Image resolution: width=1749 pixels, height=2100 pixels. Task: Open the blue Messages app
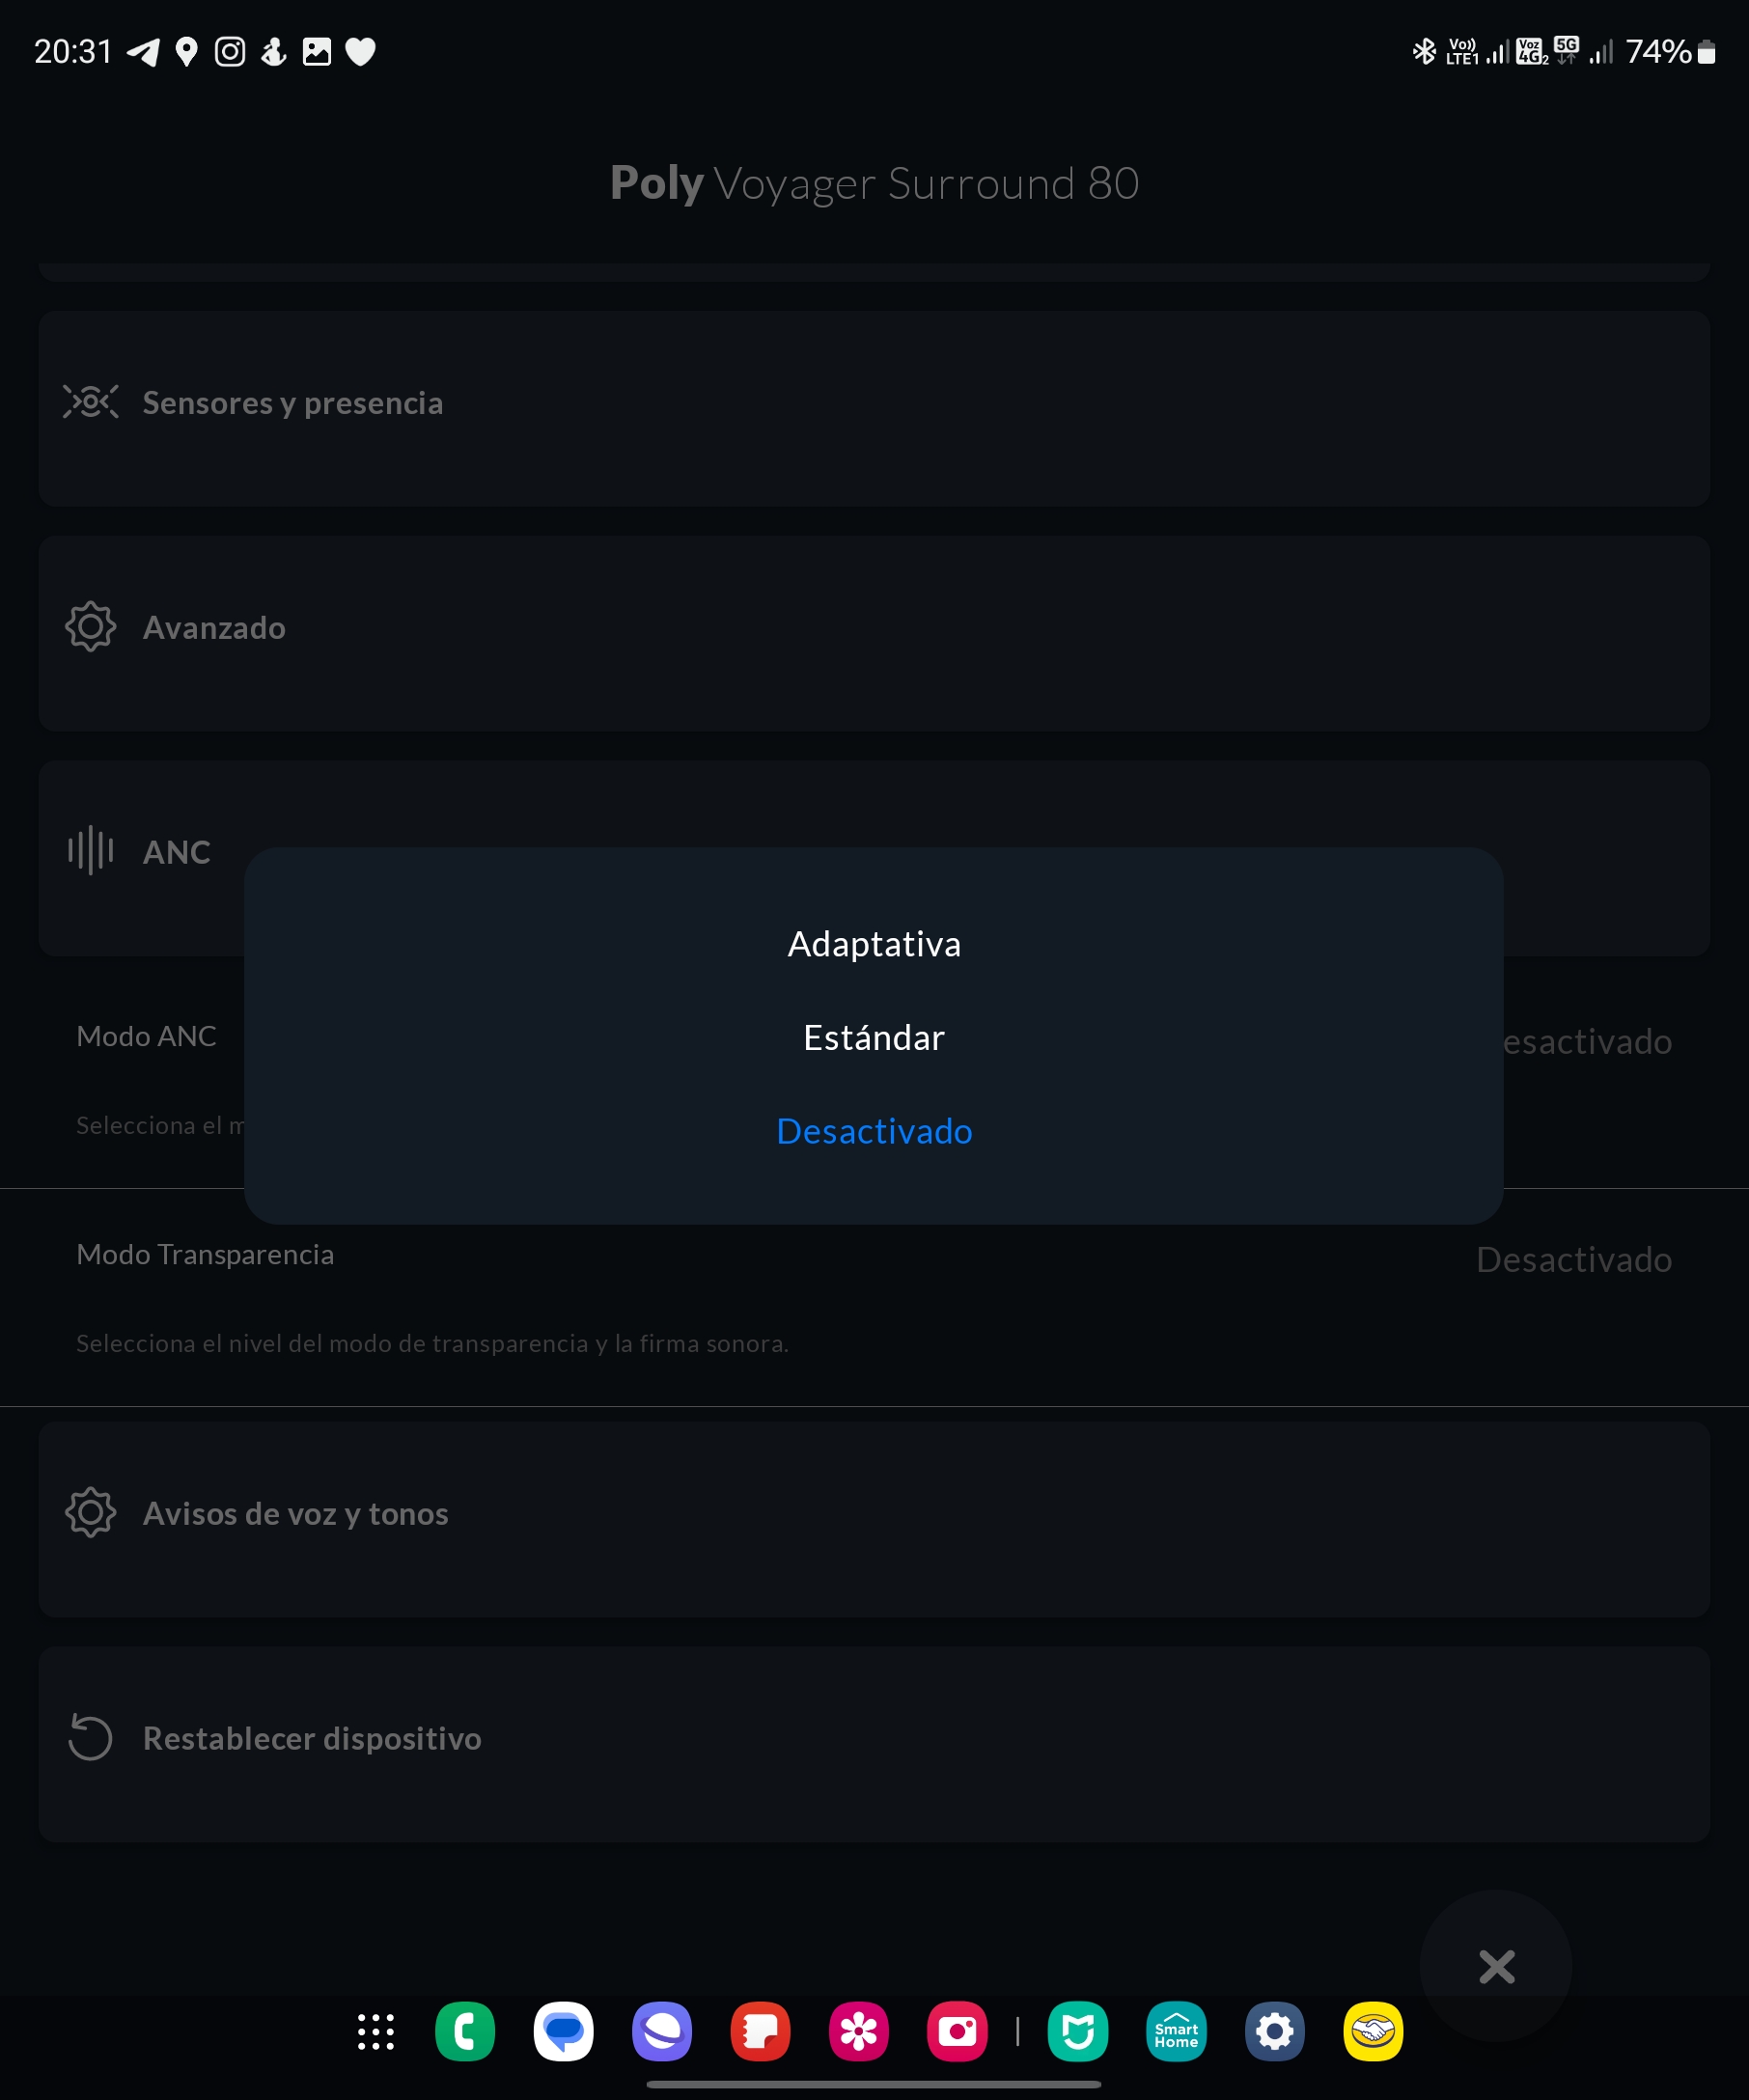click(564, 2032)
